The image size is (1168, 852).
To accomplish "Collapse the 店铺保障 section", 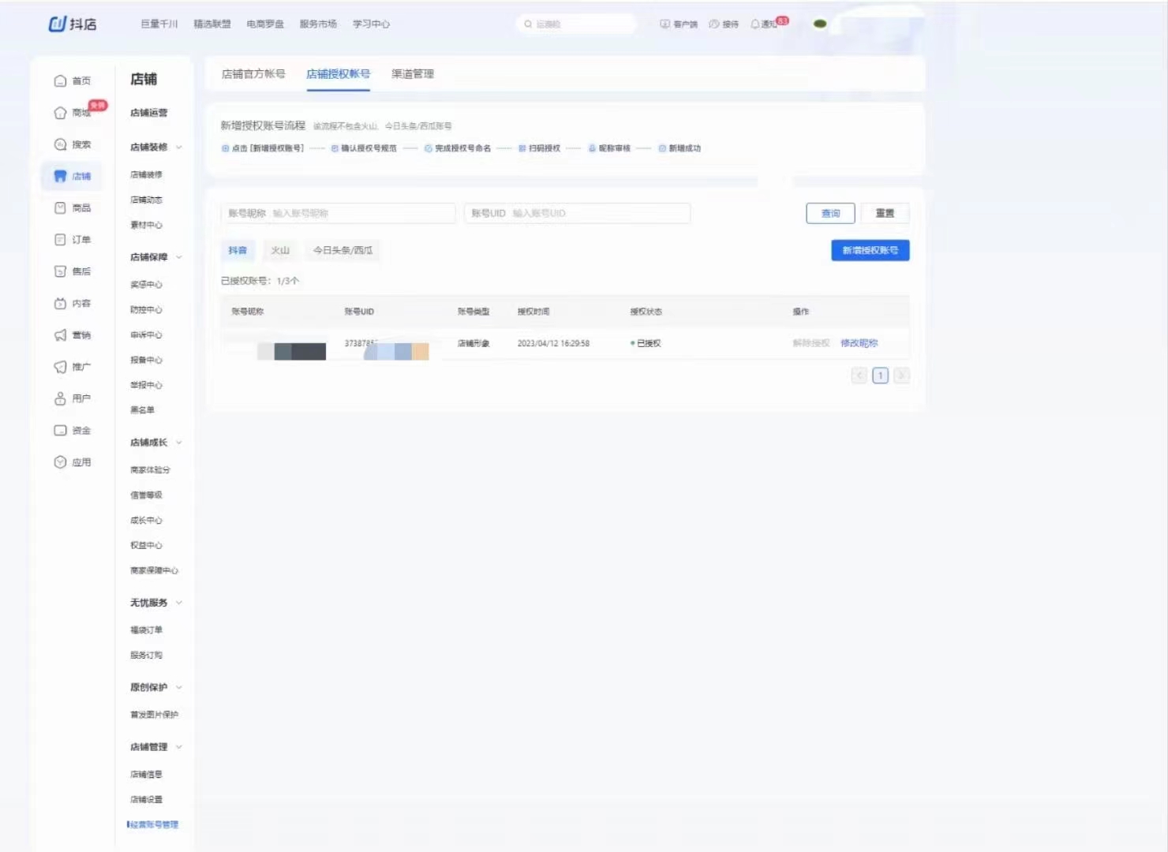I will point(179,257).
